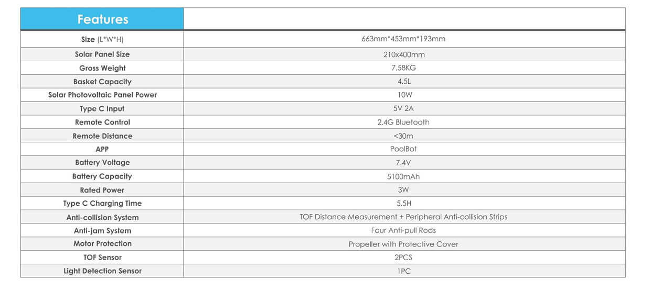The height and width of the screenshot is (292, 651).
Task: Click the 210x400mm value cell
Action: point(403,54)
